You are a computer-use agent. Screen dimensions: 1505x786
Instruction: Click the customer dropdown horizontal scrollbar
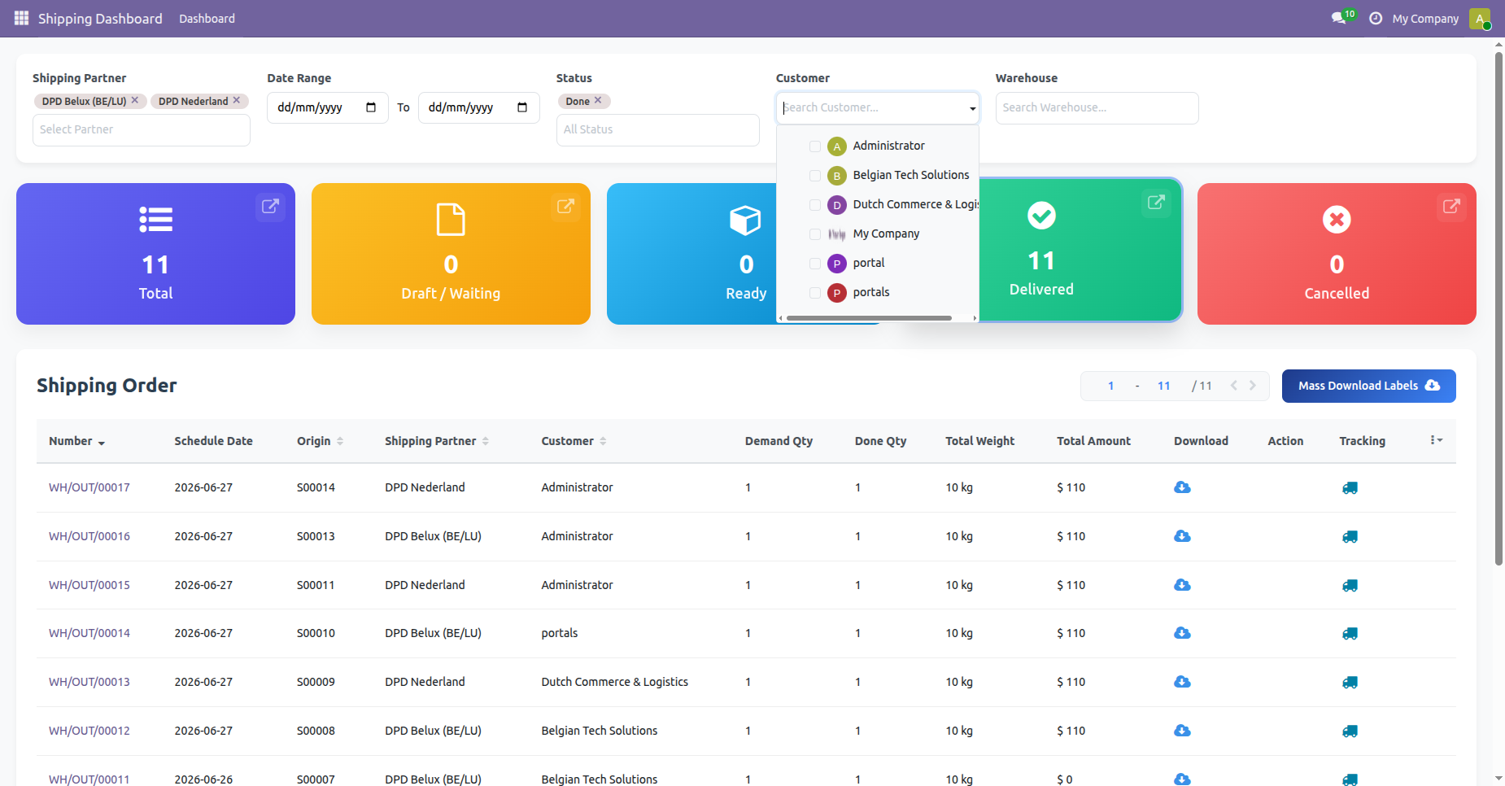[869, 318]
